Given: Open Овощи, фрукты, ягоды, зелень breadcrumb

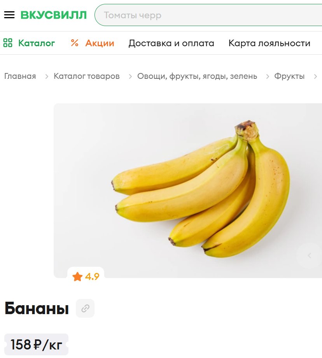Looking at the screenshot, I should pos(197,76).
